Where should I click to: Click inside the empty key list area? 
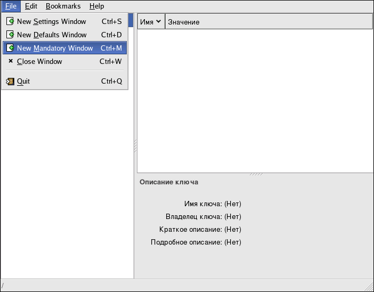pos(255,100)
